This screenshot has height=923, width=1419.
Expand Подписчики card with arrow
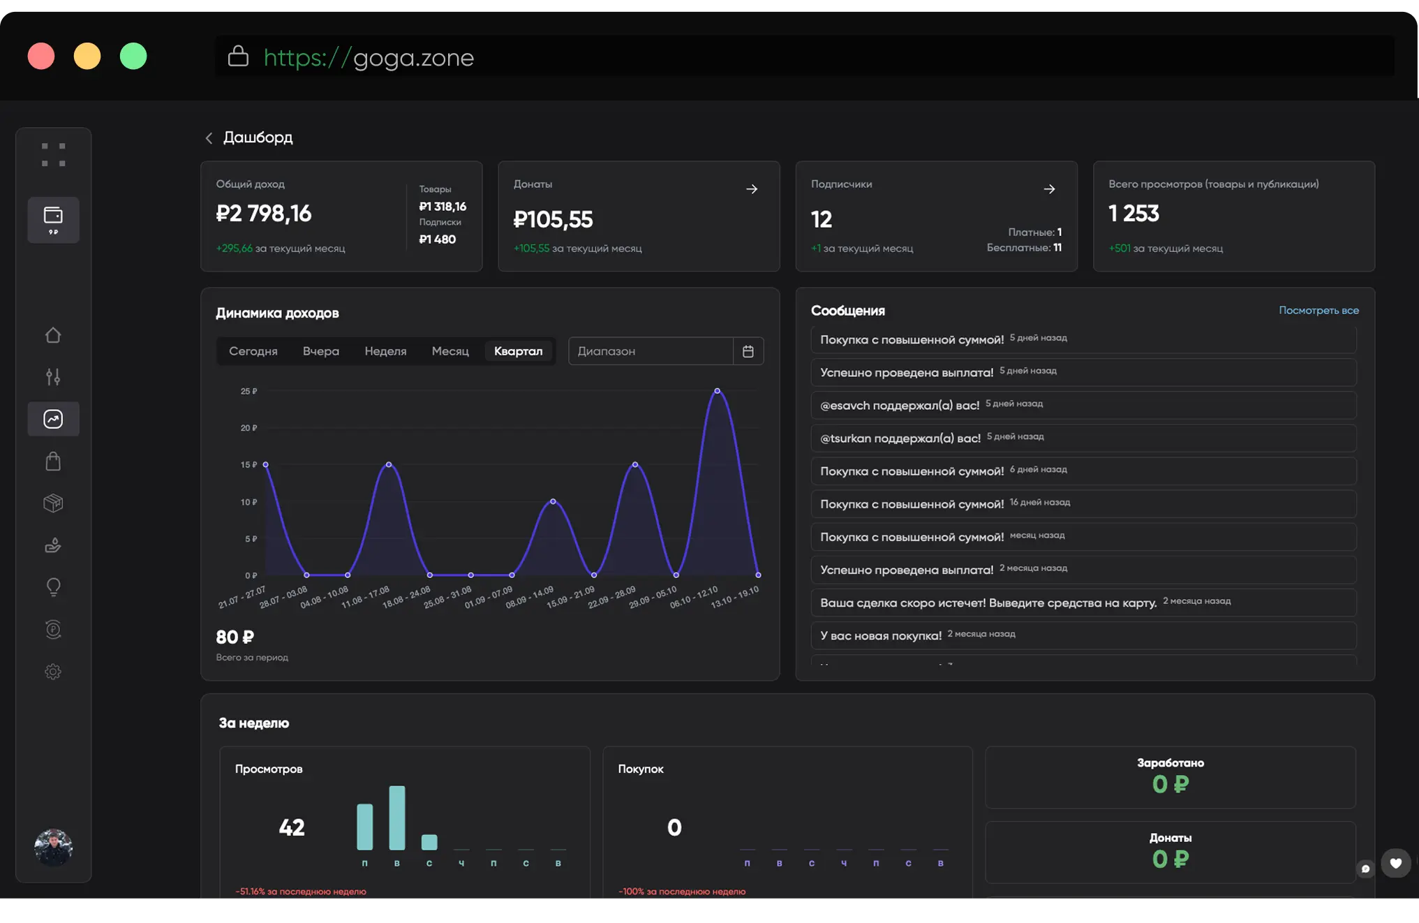click(x=1049, y=189)
